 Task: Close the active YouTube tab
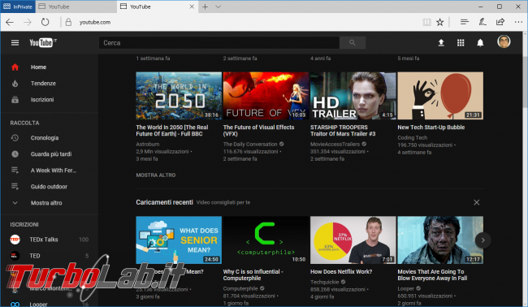tap(192, 6)
